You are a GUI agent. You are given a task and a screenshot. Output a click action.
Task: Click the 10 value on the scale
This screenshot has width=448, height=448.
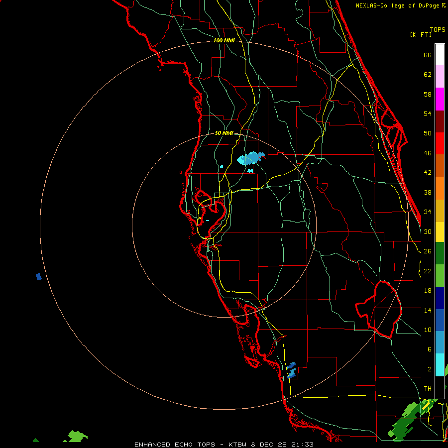pos(428,330)
